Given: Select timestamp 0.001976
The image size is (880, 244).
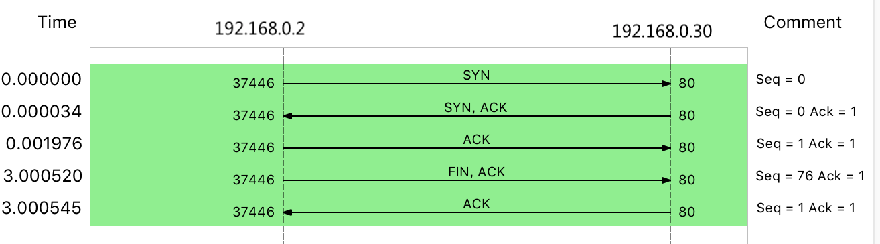Looking at the screenshot, I should click(x=44, y=144).
